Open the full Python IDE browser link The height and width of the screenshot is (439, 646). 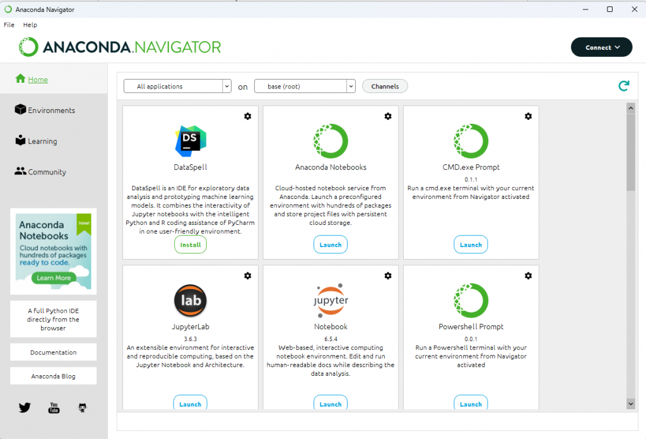tap(53, 319)
